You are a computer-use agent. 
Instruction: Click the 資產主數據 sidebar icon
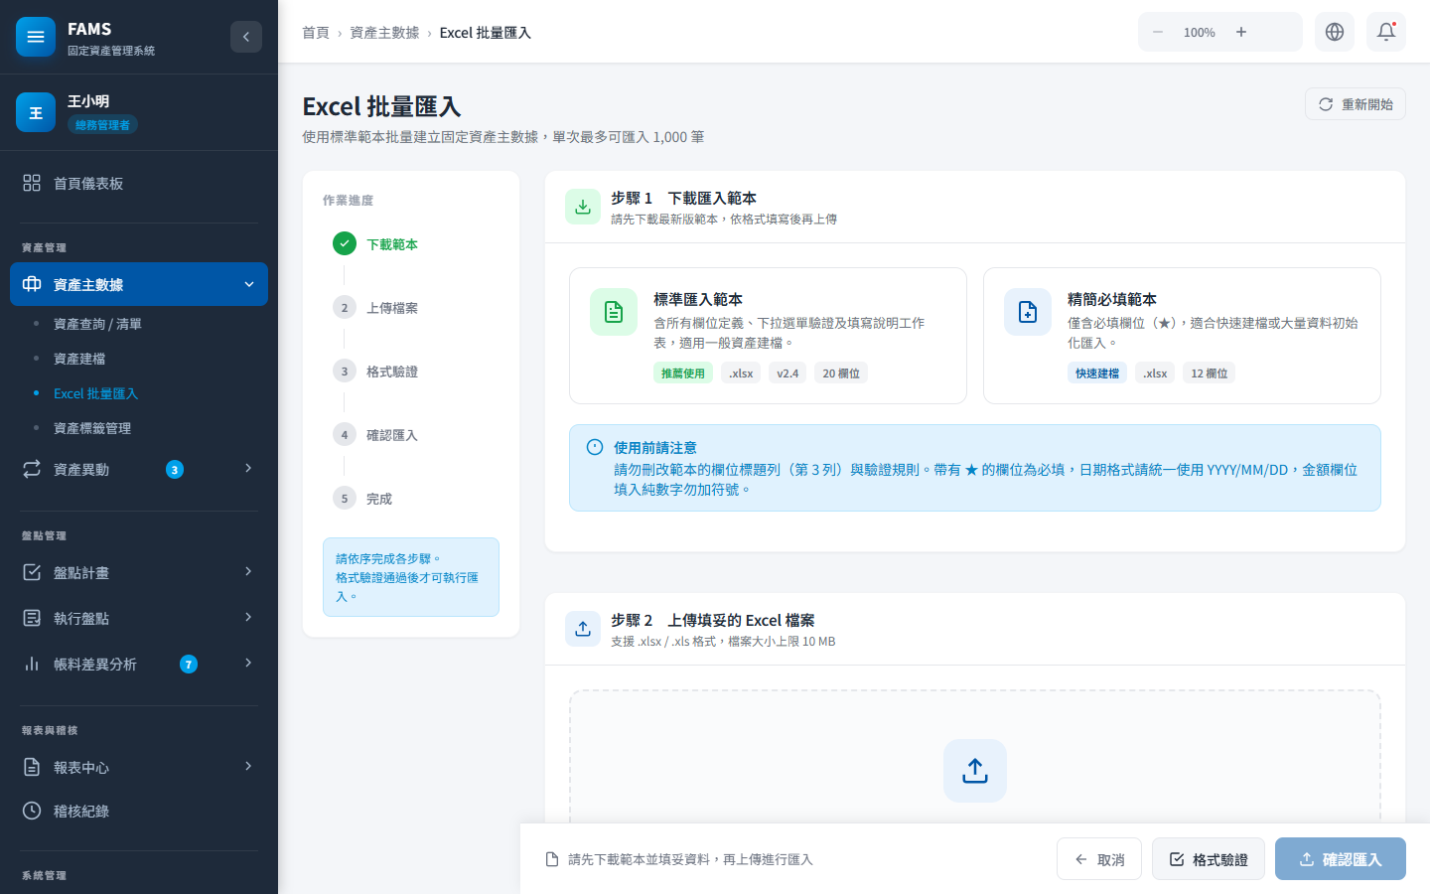click(33, 284)
